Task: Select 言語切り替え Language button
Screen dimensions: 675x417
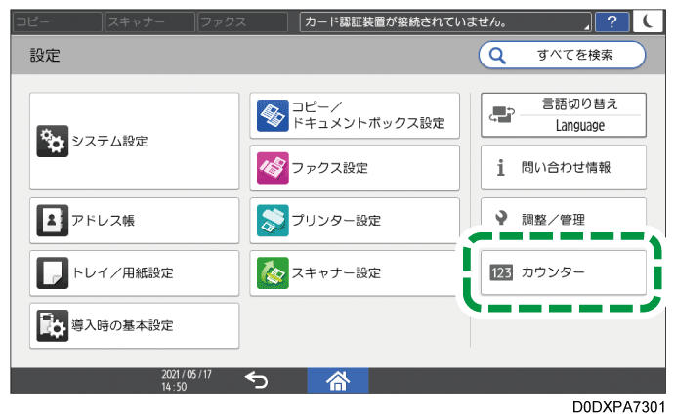Action: pos(563,115)
